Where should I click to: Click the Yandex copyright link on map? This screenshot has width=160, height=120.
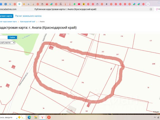pyautogui.click(x=156, y=112)
